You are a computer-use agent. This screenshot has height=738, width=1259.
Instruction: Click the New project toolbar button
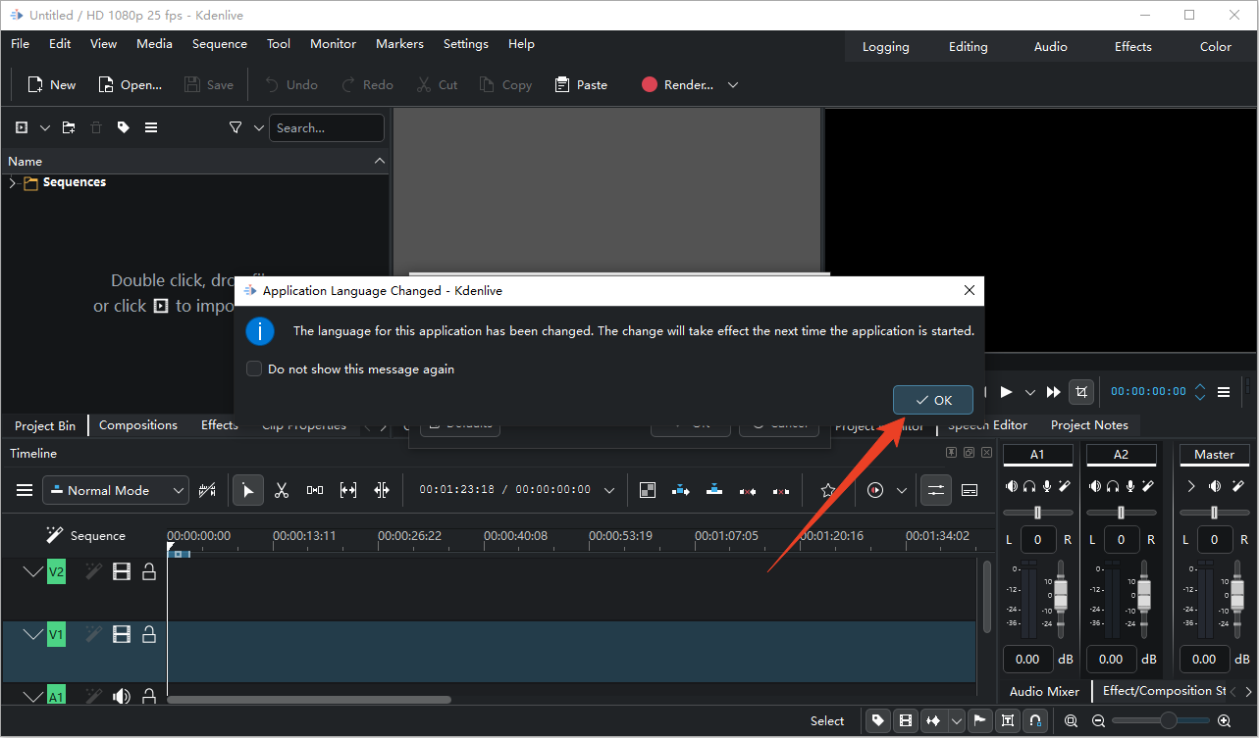[51, 85]
